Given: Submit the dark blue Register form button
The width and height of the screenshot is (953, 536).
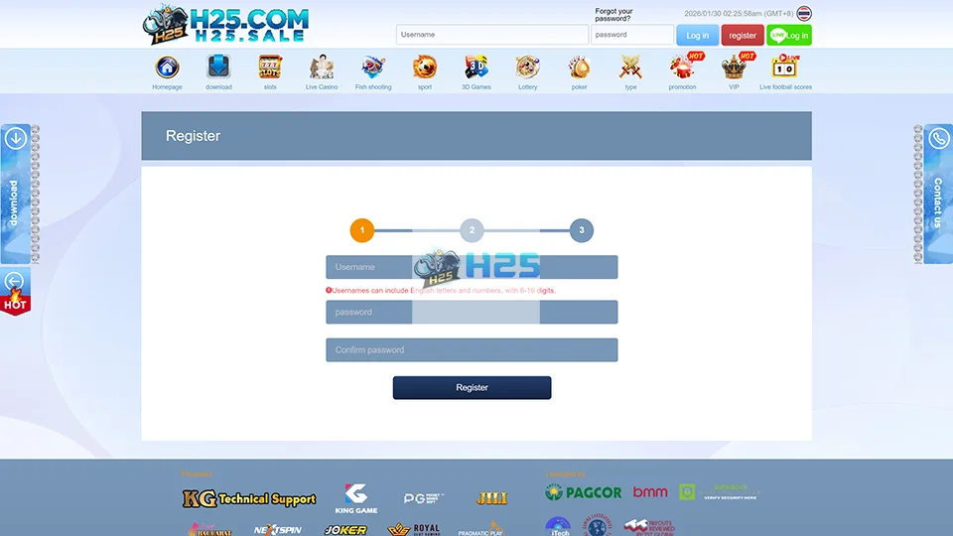Looking at the screenshot, I should point(472,388).
